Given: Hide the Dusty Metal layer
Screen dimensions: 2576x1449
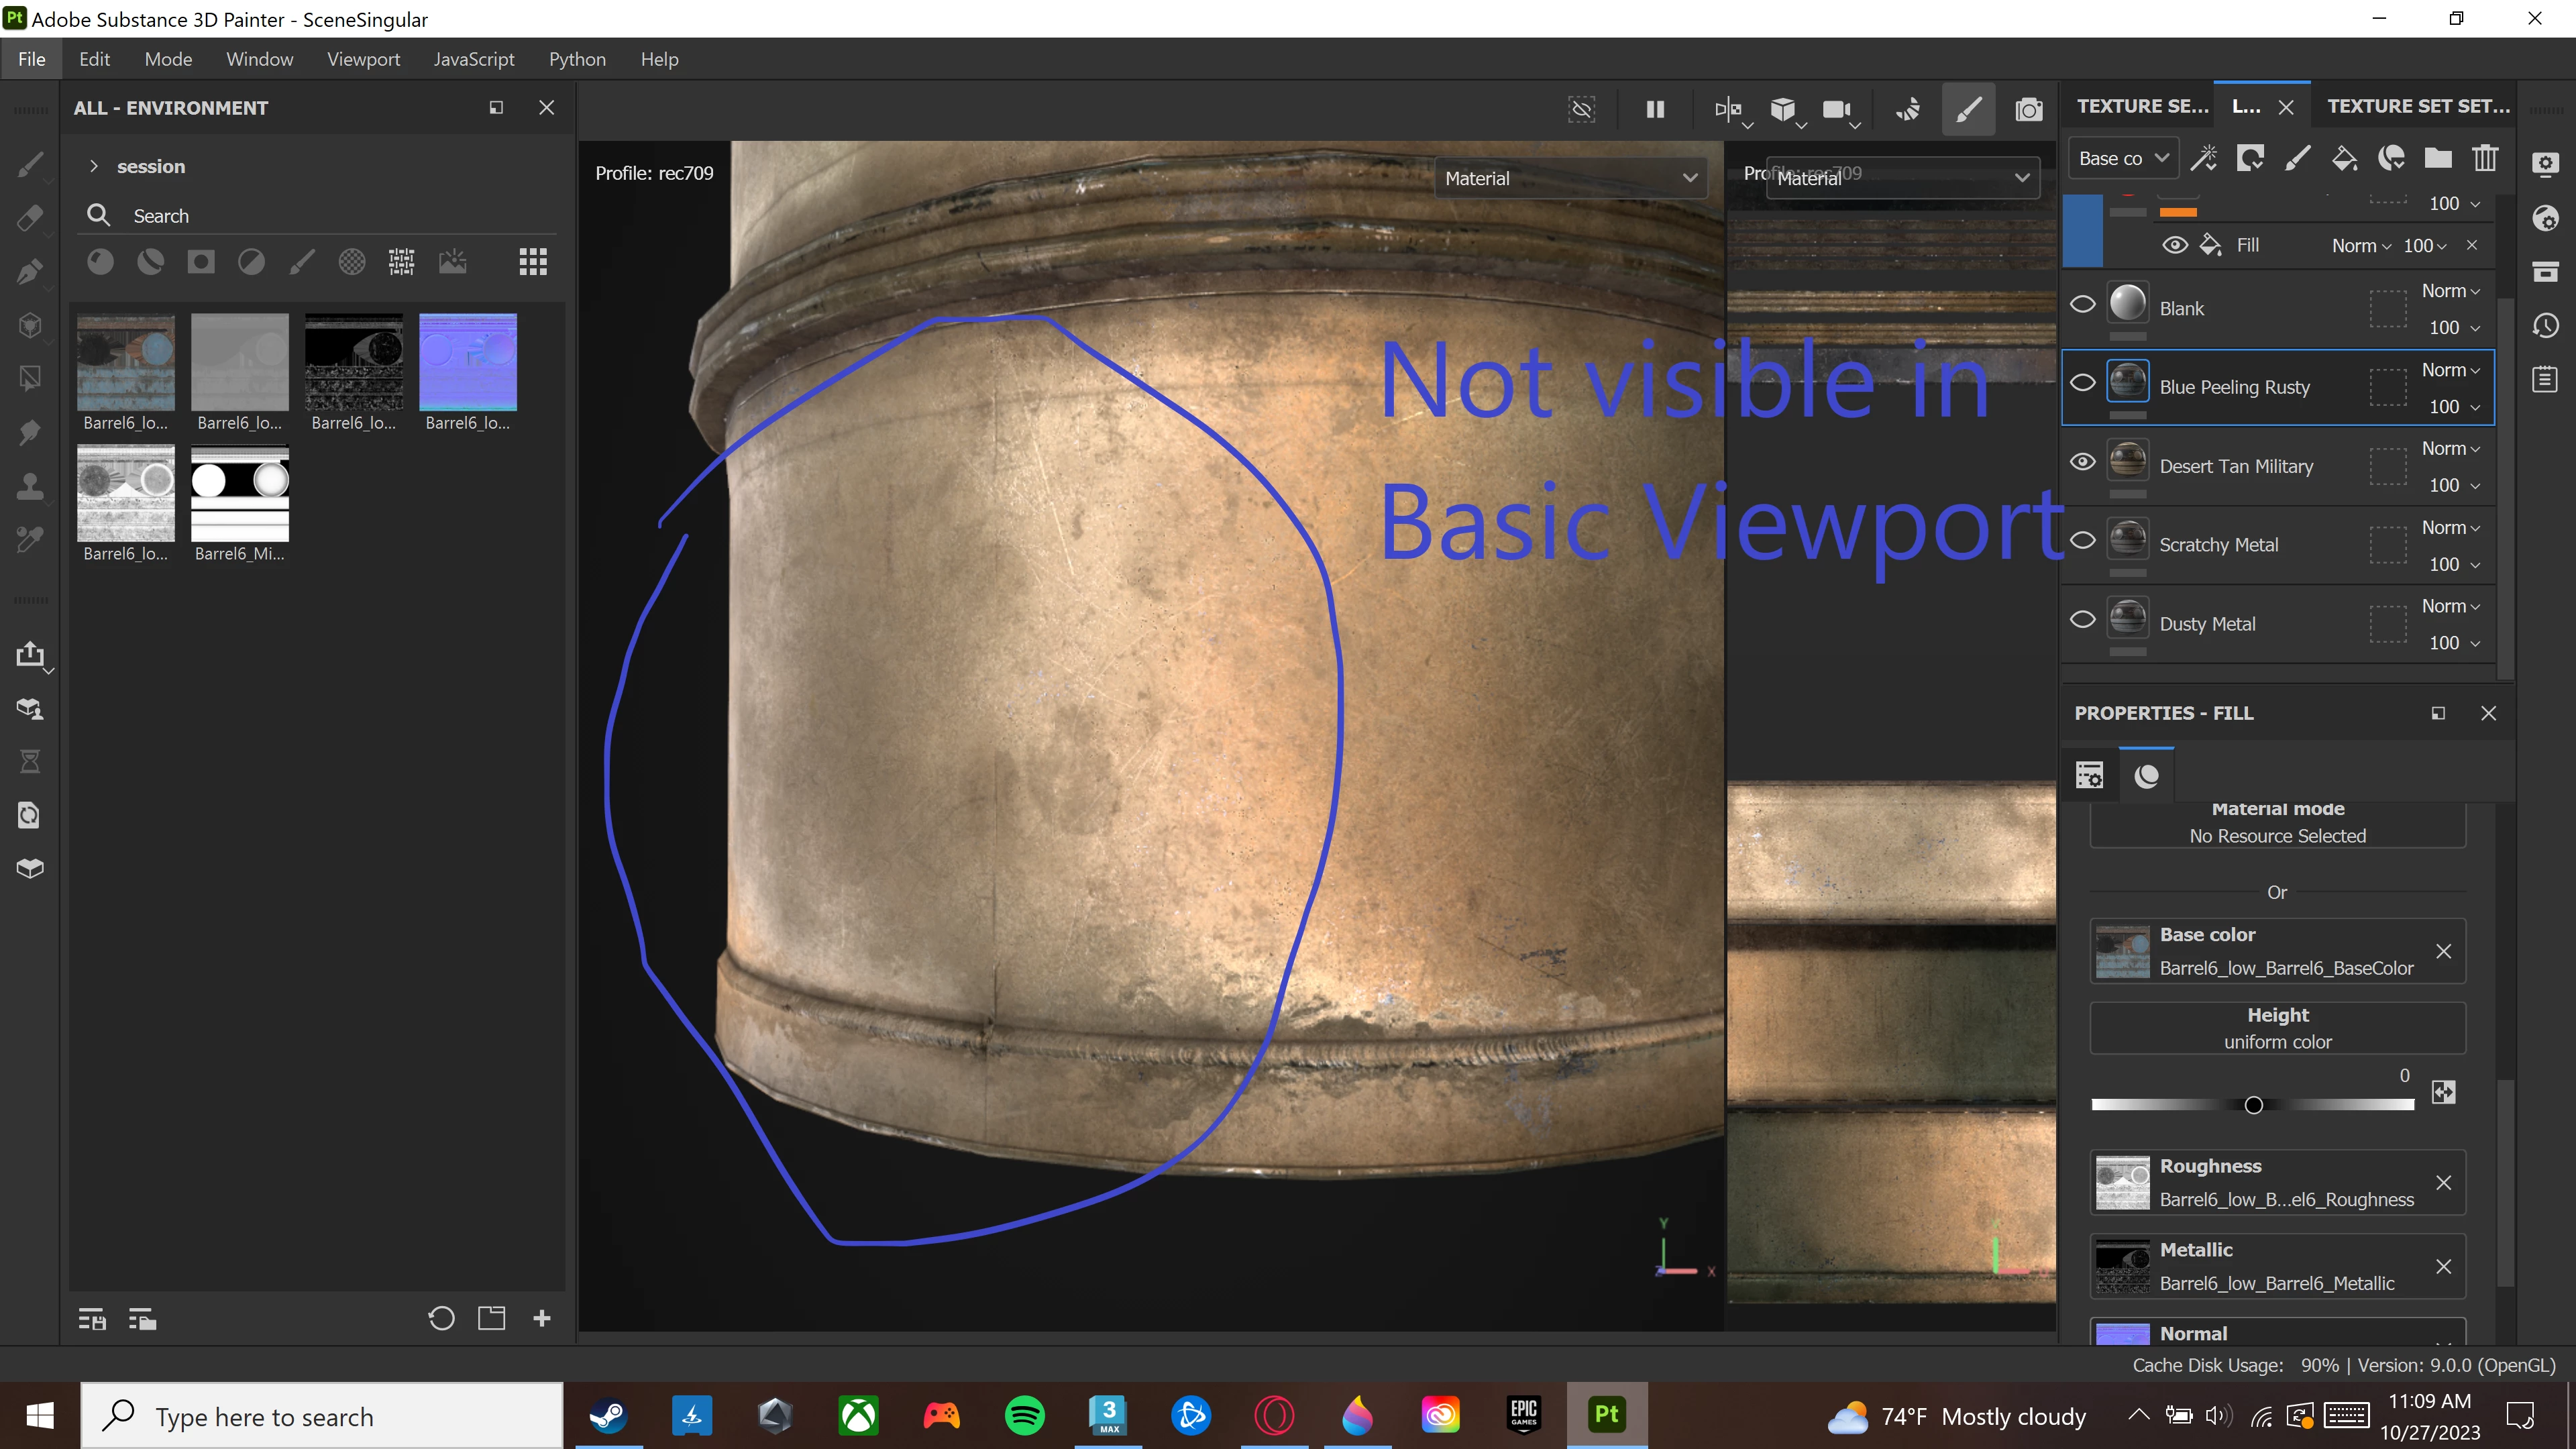Looking at the screenshot, I should coord(2082,620).
